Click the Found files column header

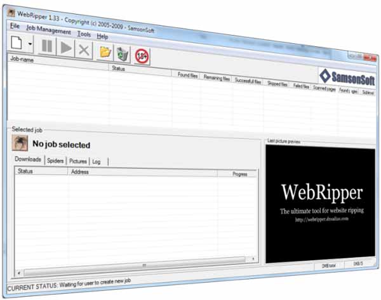coord(187,75)
